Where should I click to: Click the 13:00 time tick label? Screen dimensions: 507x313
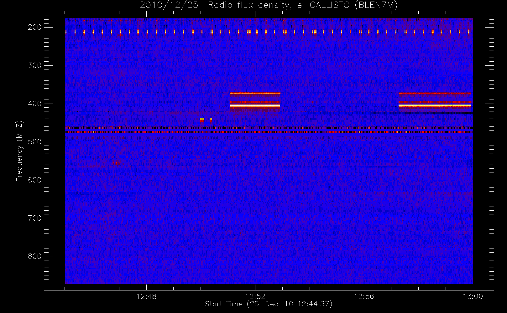(473, 296)
